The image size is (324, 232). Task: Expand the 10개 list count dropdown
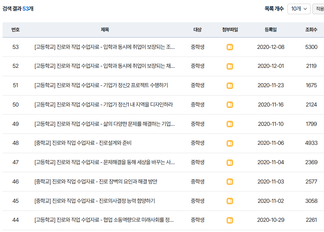(x=299, y=9)
